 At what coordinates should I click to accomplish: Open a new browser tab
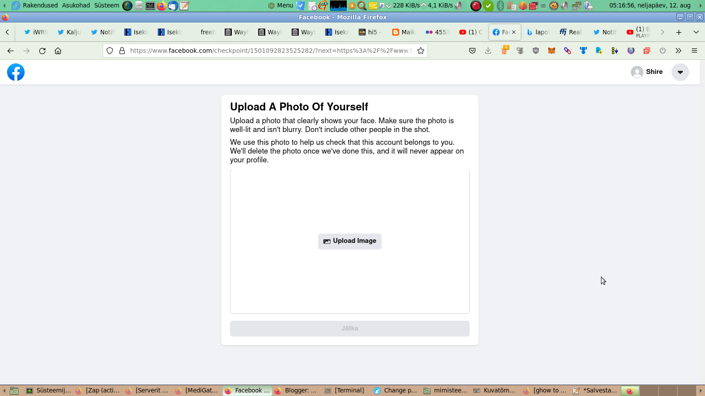(679, 32)
